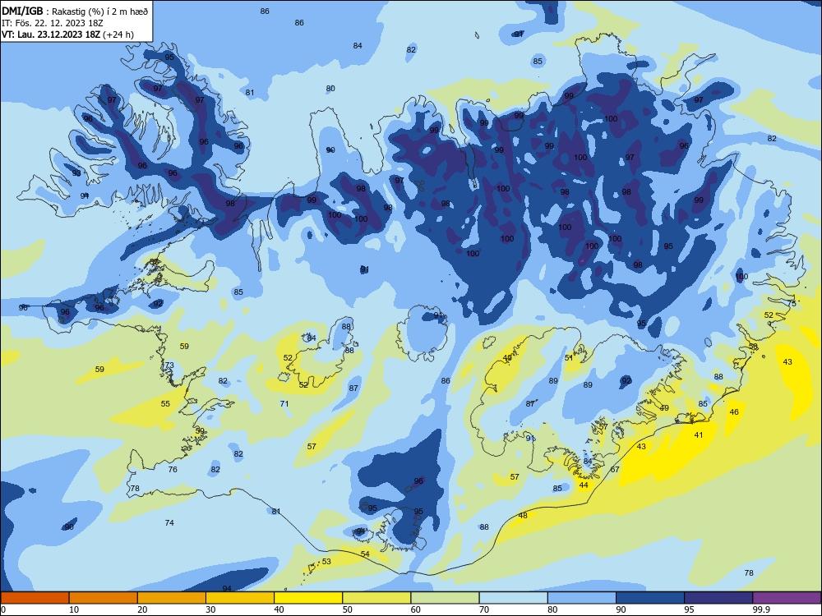Image resolution: width=822 pixels, height=616 pixels.
Task: Click the 80–90 medium blue legend swatch
Action: pyautogui.click(x=582, y=598)
